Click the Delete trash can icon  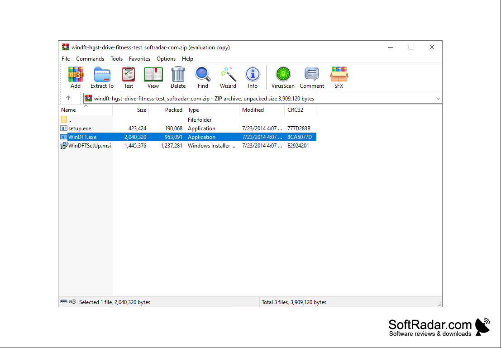click(178, 75)
